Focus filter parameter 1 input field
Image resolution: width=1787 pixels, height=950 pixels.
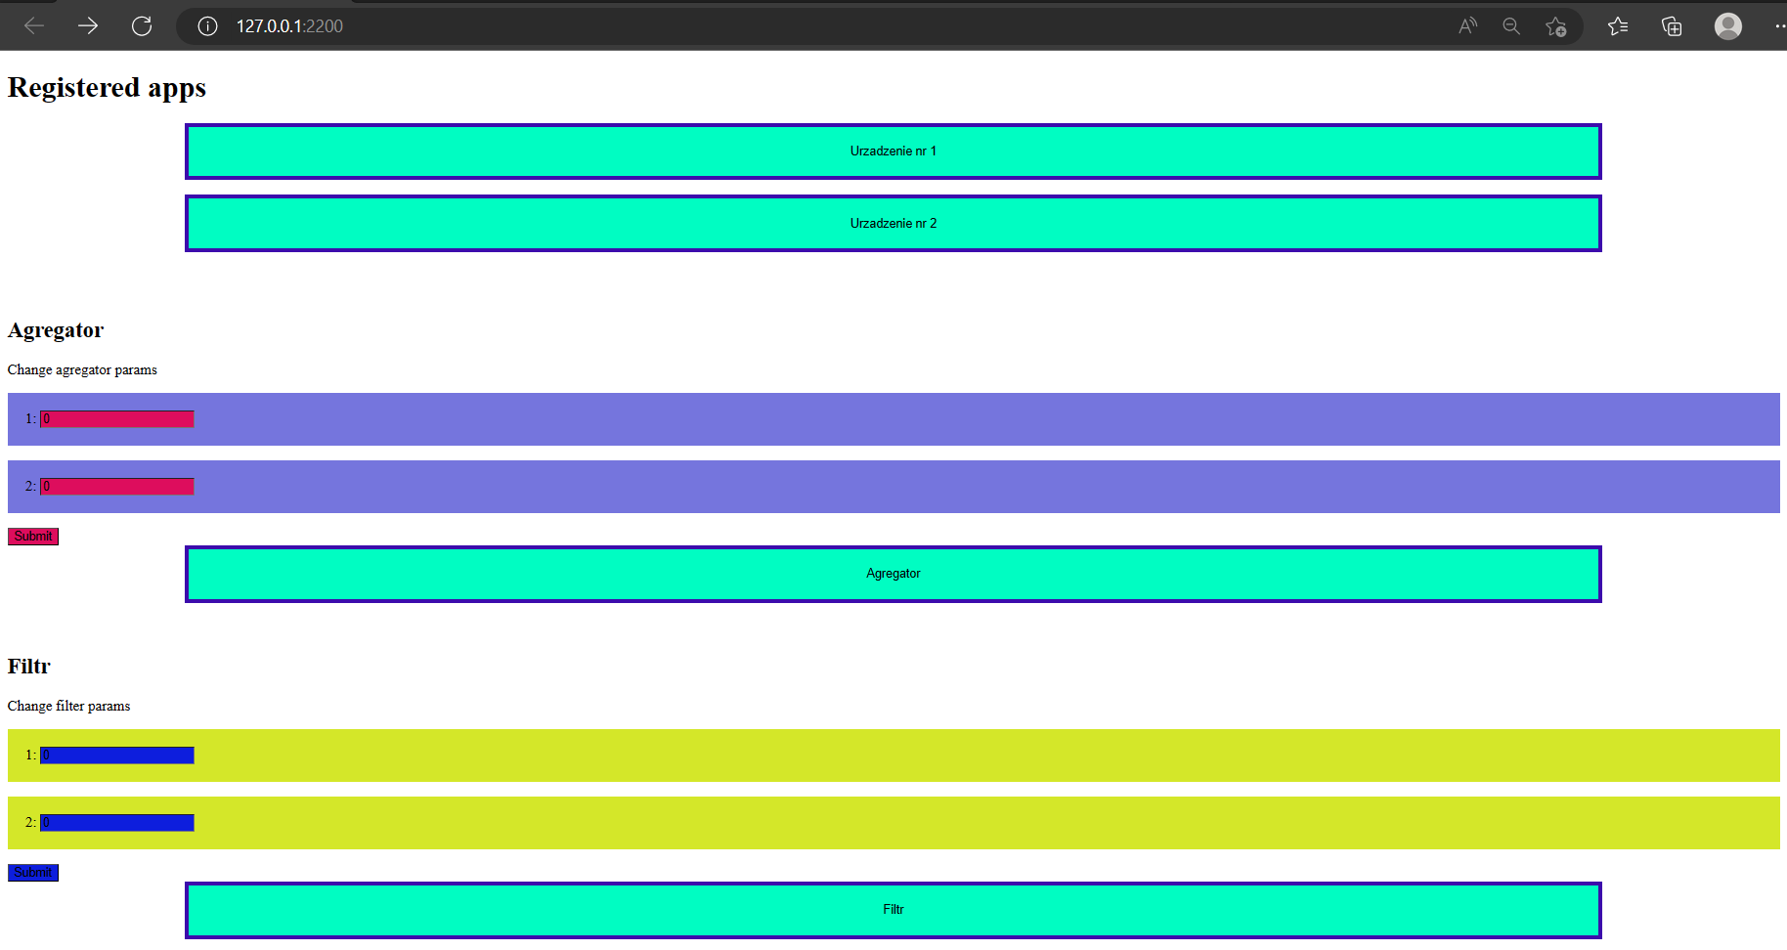117,756
